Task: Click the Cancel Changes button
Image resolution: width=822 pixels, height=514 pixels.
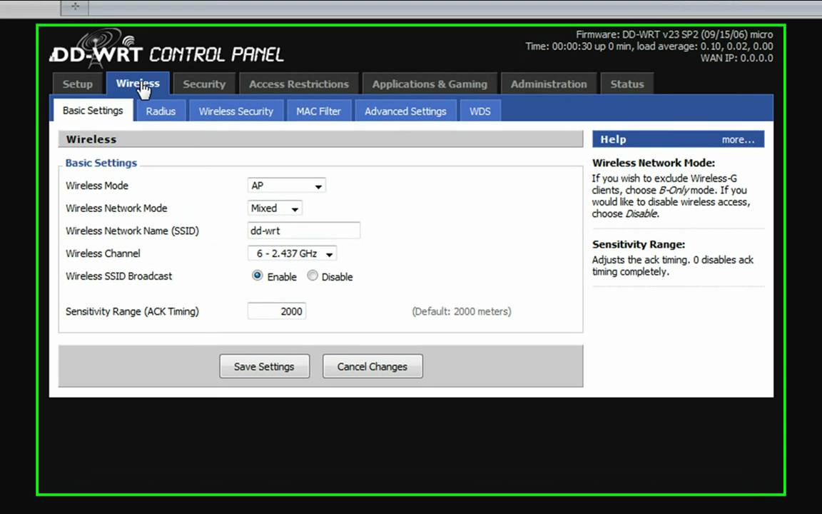Action: coord(372,367)
